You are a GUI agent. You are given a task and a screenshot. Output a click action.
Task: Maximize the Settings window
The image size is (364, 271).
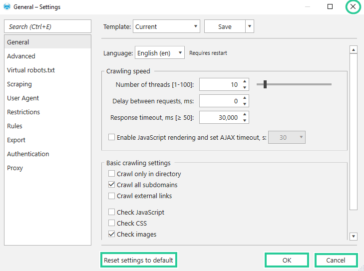(x=330, y=6)
